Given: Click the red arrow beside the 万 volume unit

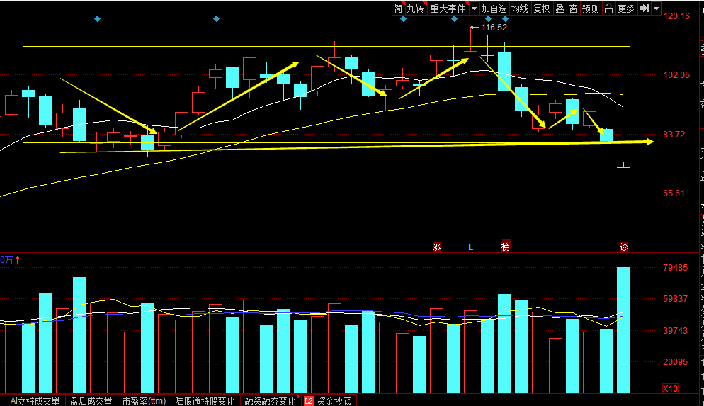Looking at the screenshot, I should 18,260.
